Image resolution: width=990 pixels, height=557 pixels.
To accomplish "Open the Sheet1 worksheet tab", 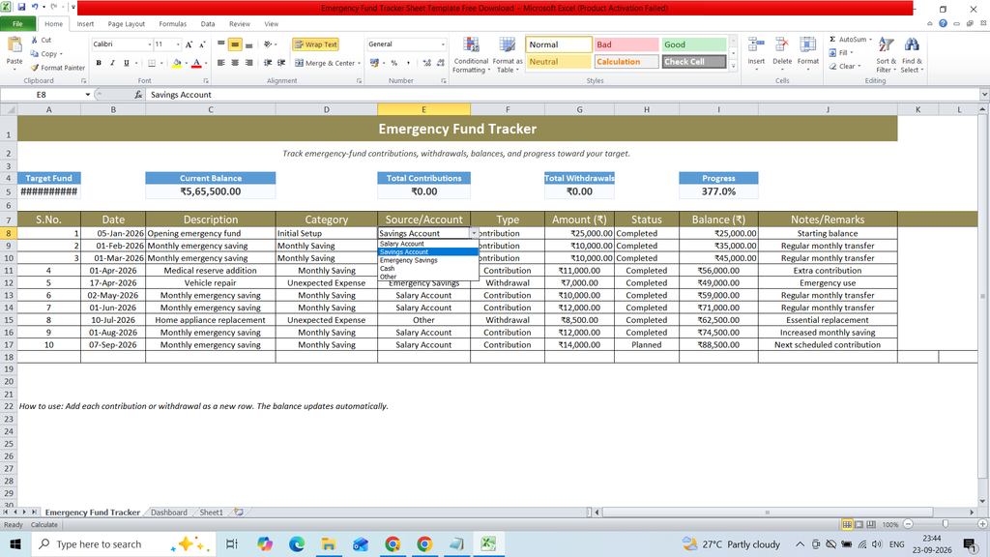I will coord(211,513).
